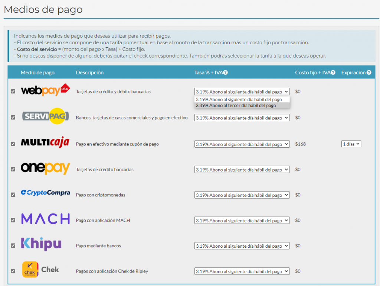Screen dimensions: 380x286
Task: Expand the Chek rate dropdown
Action: tap(242, 271)
